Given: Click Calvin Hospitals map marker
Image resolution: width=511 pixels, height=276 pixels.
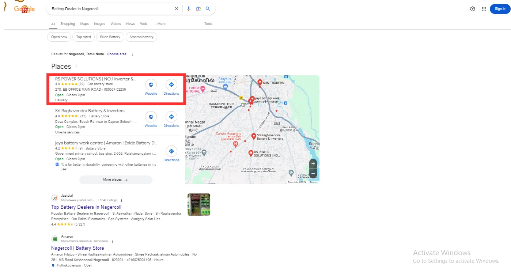Looking at the screenshot, I should click(235, 144).
